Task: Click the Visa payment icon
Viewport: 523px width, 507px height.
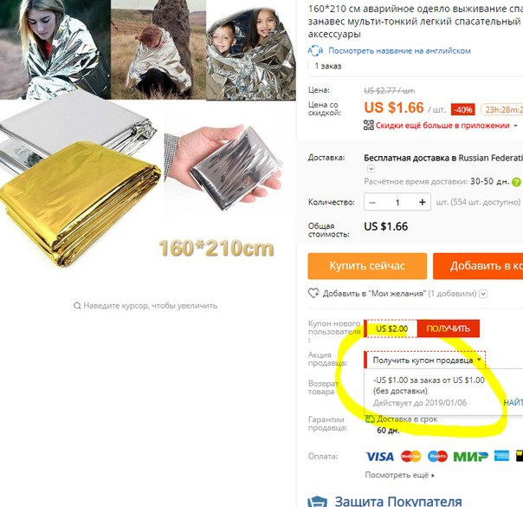Action: pyautogui.click(x=379, y=456)
